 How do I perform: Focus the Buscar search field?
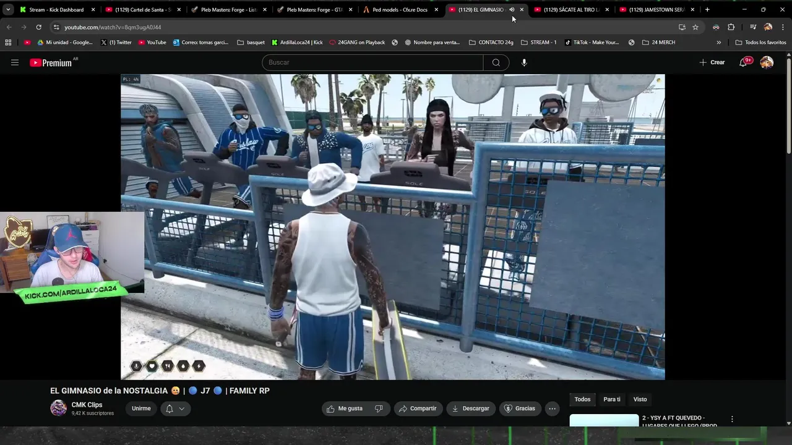tap(372, 62)
